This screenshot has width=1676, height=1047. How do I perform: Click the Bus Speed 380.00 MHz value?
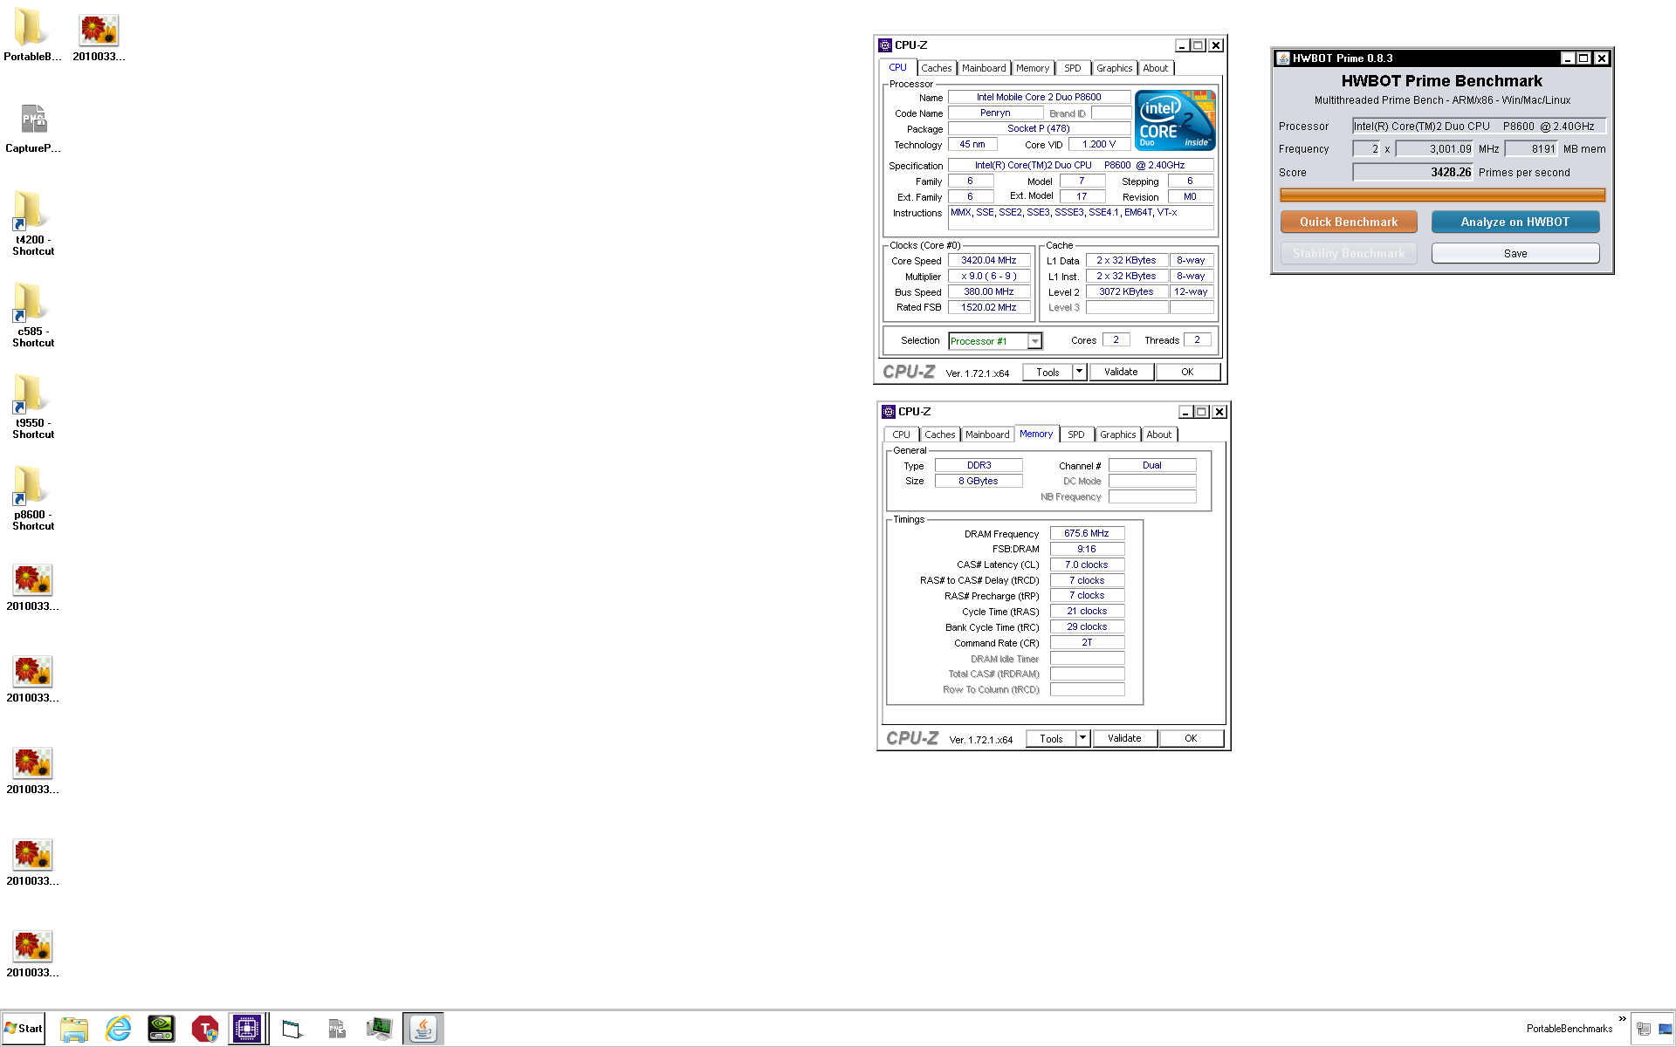(x=989, y=291)
